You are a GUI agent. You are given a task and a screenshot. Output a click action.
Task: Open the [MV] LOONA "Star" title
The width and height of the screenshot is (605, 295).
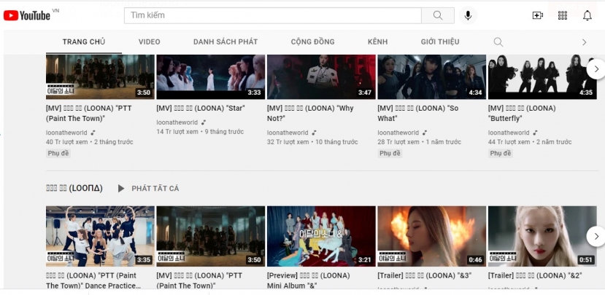201,109
